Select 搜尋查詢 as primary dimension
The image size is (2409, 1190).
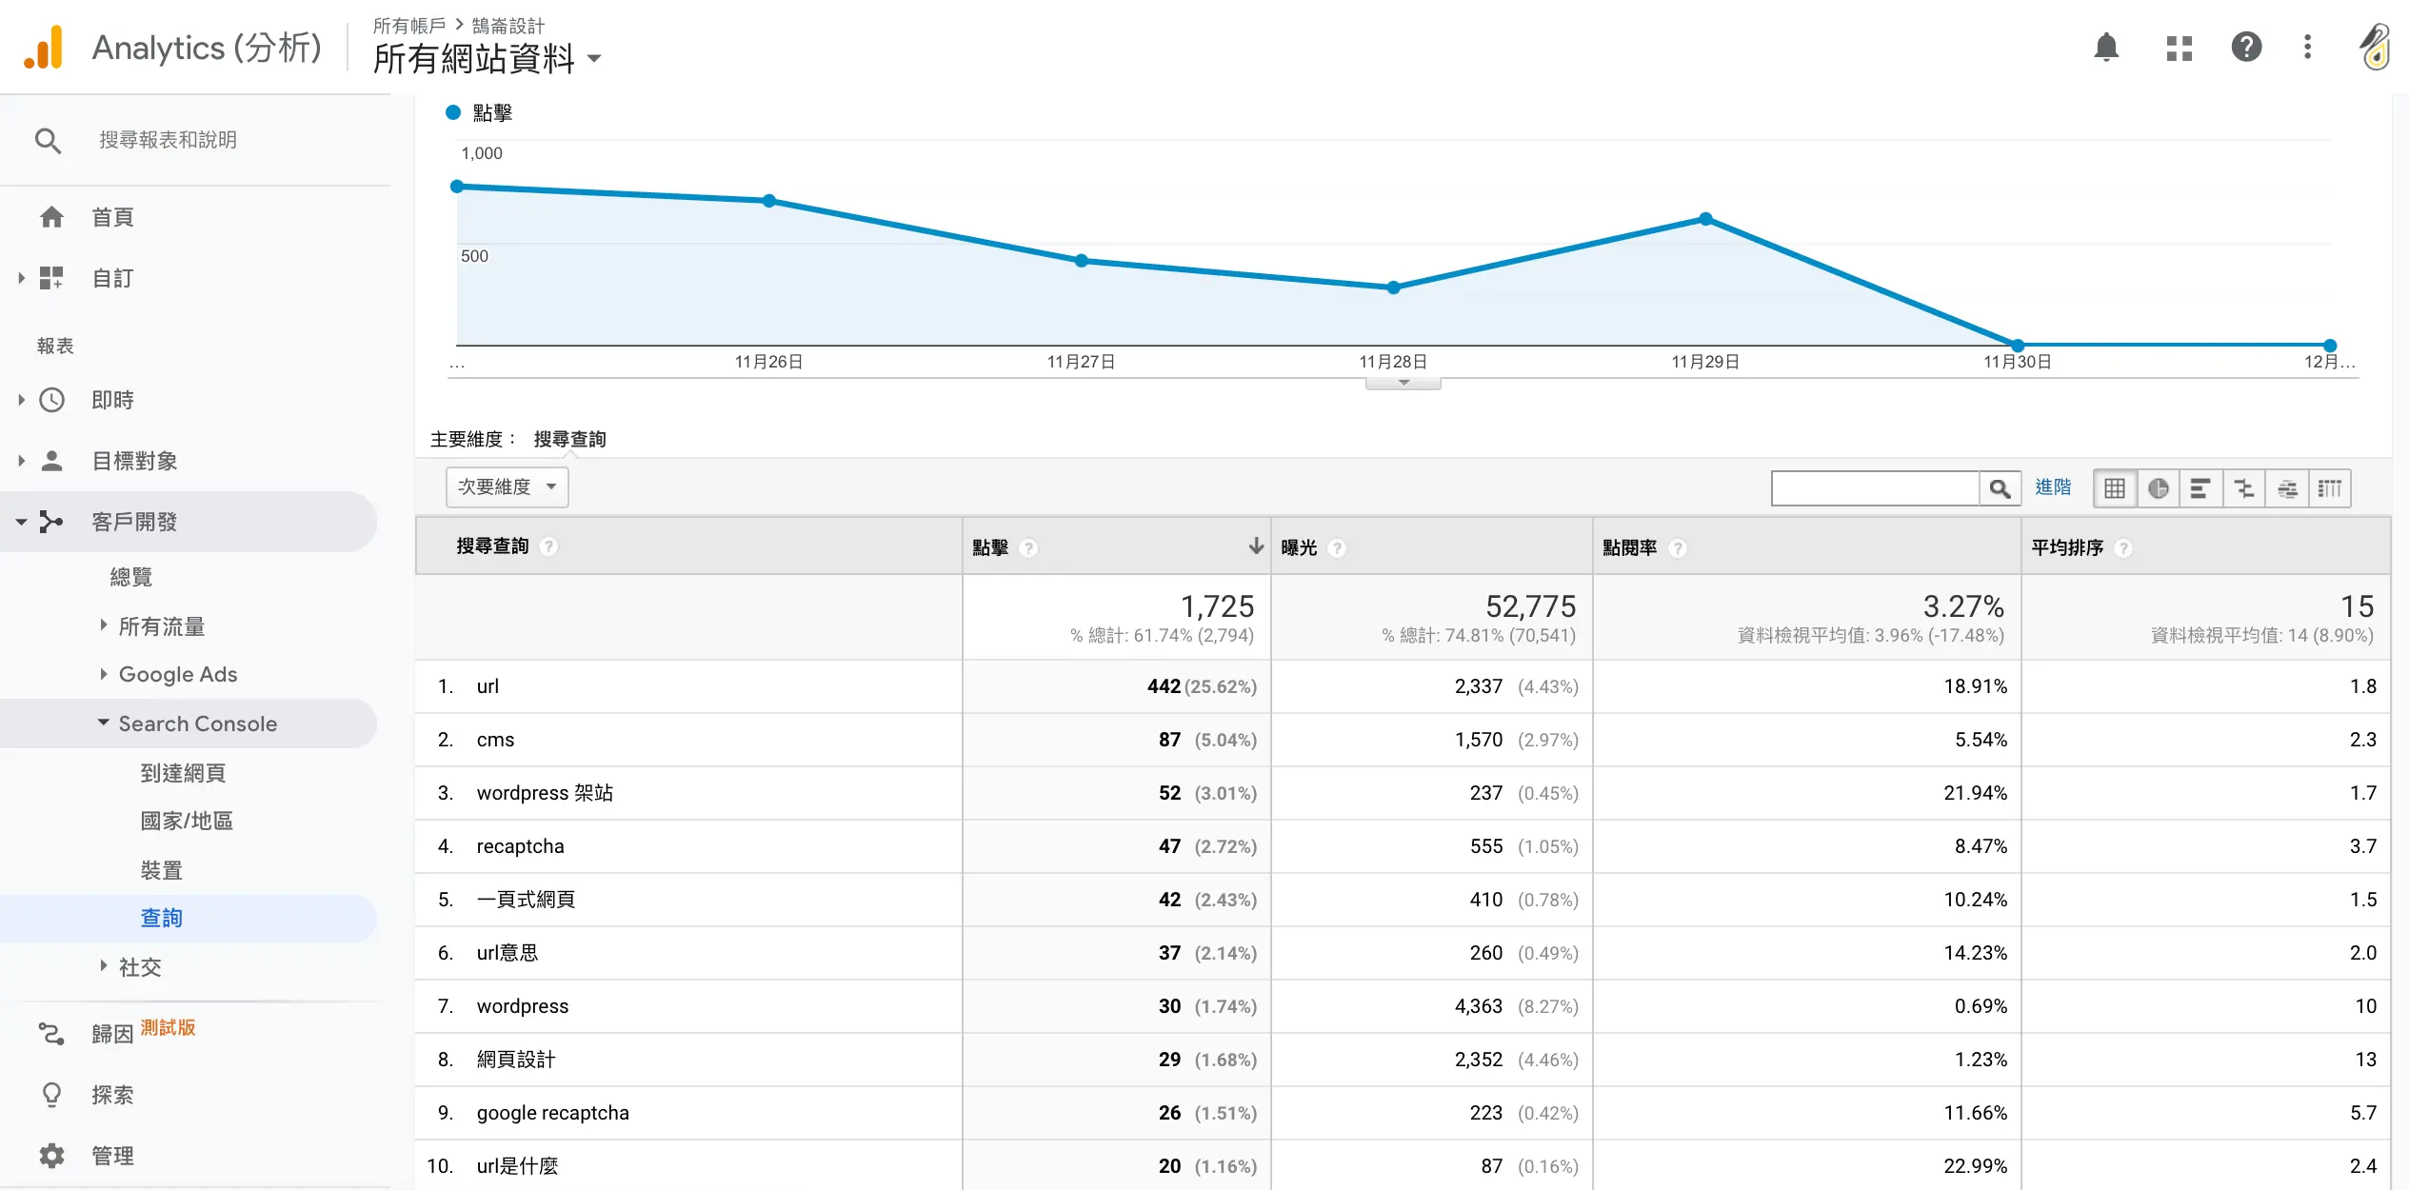click(x=569, y=439)
